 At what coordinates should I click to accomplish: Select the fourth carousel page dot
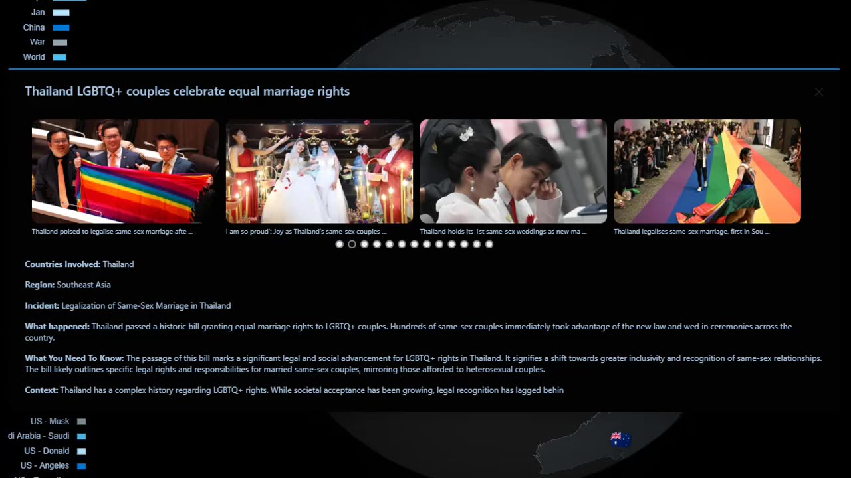coord(377,244)
